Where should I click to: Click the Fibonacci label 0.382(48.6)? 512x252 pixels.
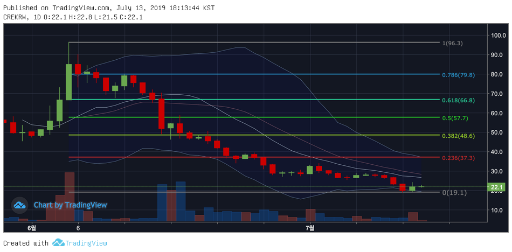coord(459,136)
